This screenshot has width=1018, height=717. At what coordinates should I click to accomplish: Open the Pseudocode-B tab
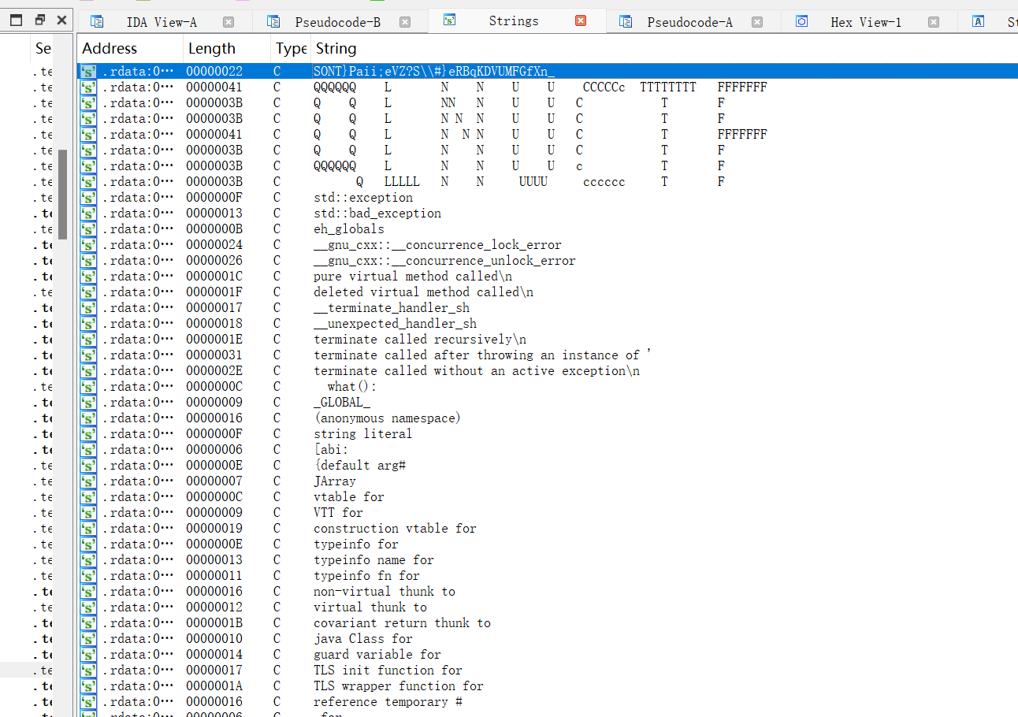click(x=337, y=22)
